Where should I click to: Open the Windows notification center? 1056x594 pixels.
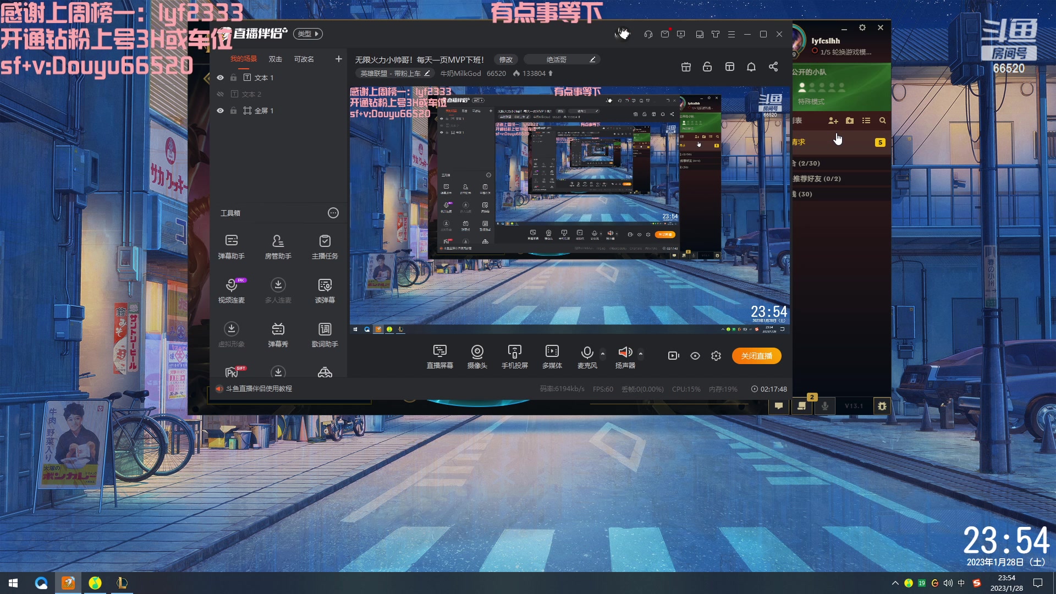pyautogui.click(x=1038, y=583)
